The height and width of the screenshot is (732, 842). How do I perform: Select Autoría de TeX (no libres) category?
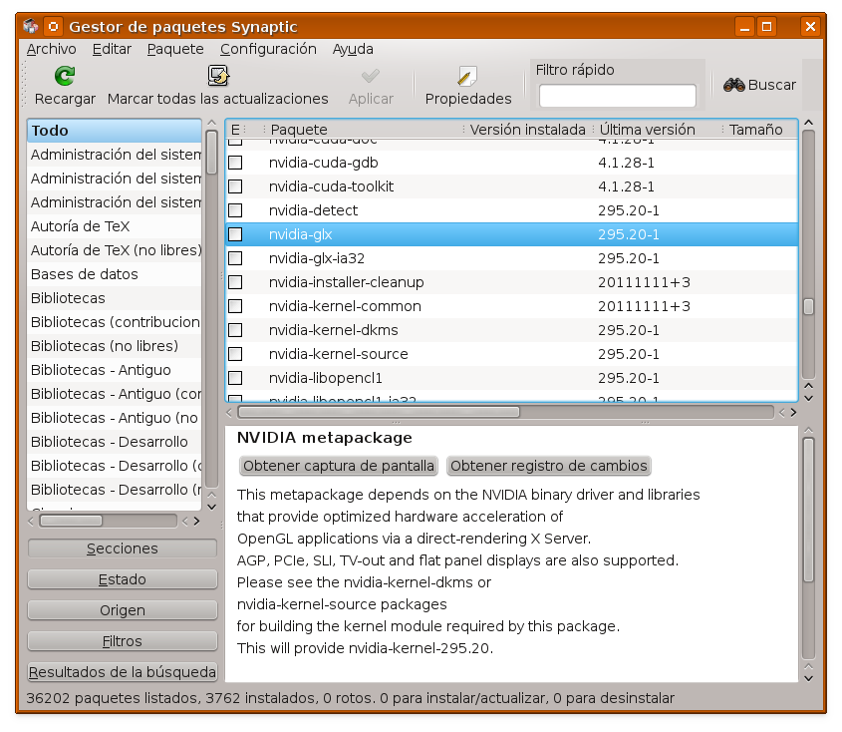click(115, 250)
